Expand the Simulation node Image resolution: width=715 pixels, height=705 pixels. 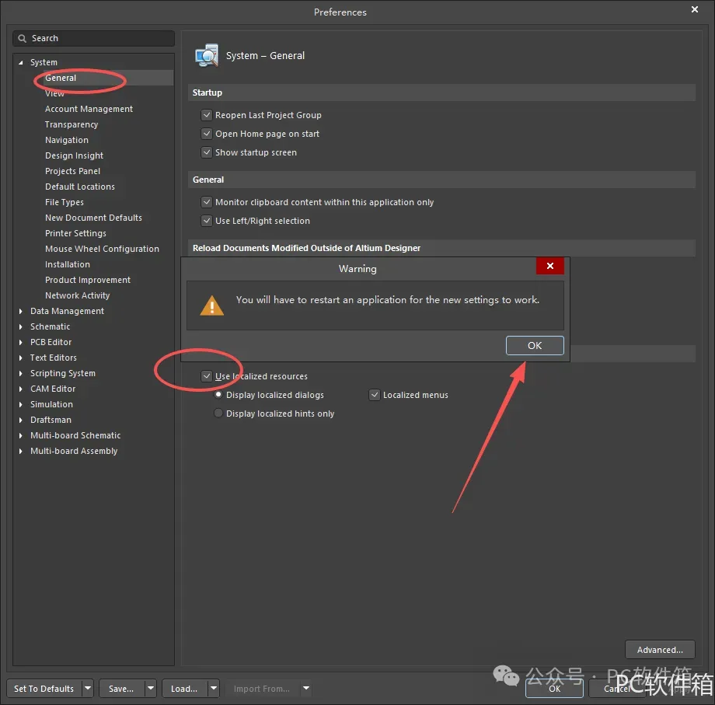click(20, 404)
